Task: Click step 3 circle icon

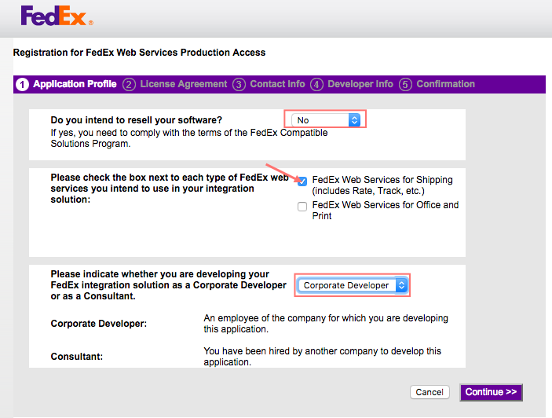Action: point(239,85)
